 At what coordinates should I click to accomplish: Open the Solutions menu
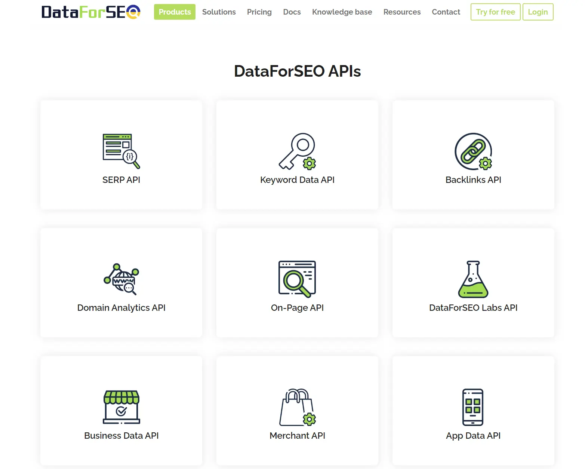pyautogui.click(x=219, y=12)
